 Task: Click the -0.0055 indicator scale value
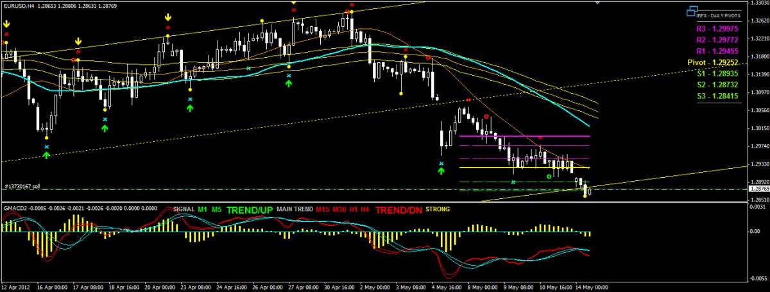pos(757,279)
